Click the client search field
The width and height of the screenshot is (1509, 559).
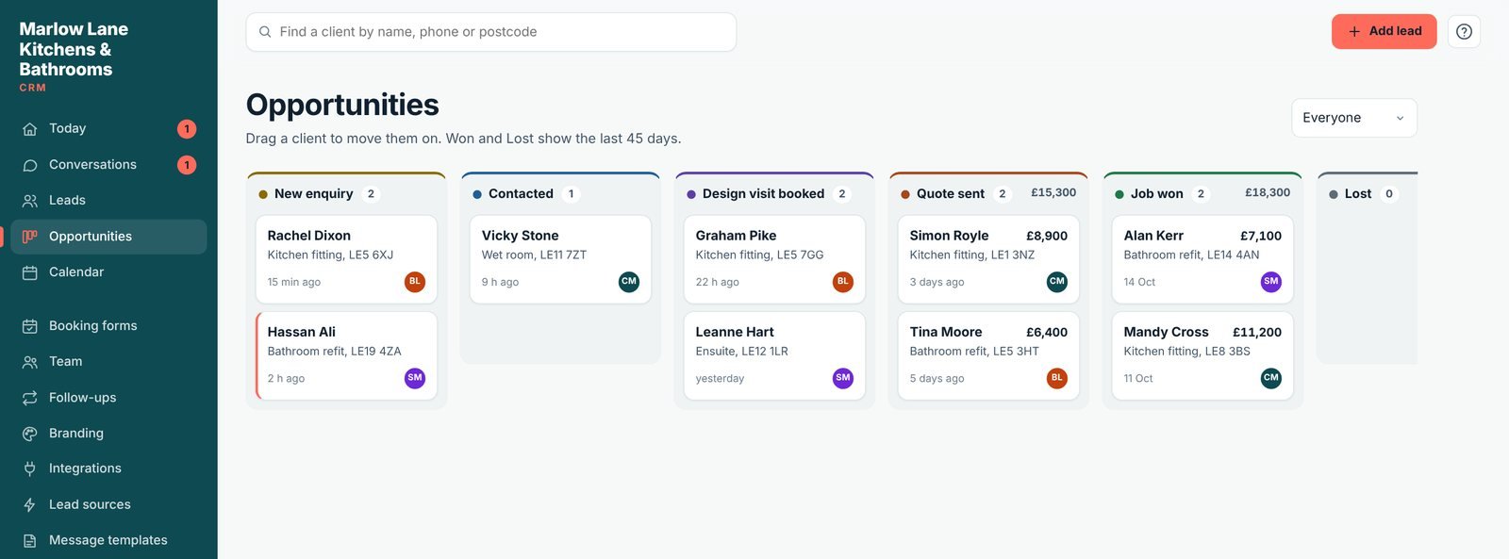[x=490, y=32]
